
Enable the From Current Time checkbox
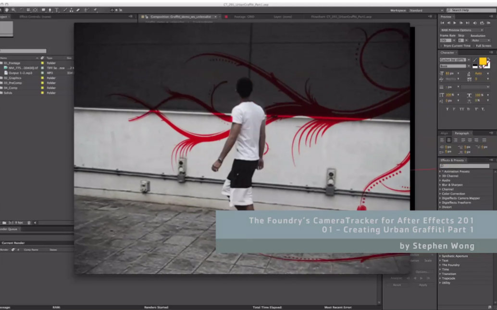441,46
